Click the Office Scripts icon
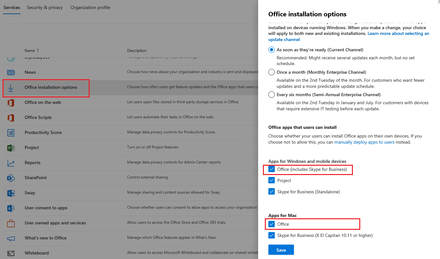The width and height of the screenshot is (440, 259). click(11, 118)
